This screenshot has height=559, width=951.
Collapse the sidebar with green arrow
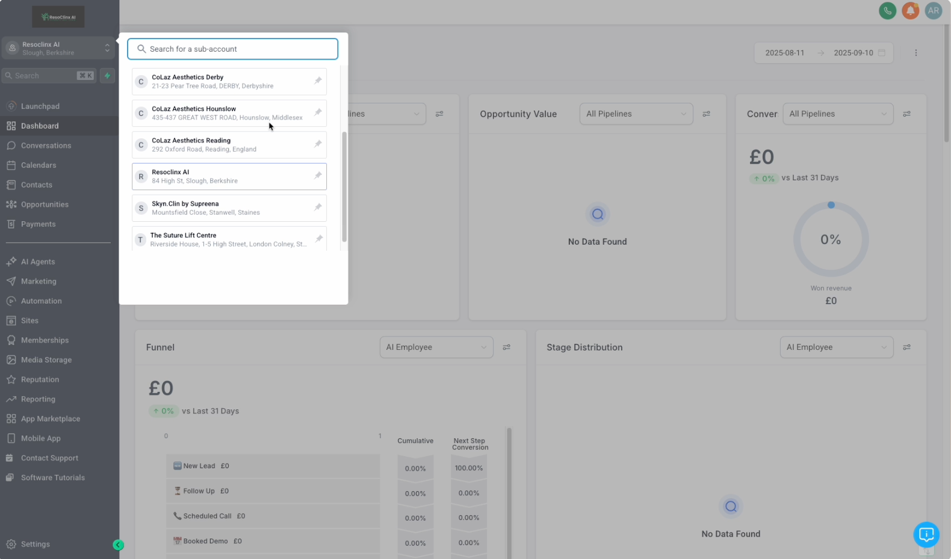(x=118, y=545)
